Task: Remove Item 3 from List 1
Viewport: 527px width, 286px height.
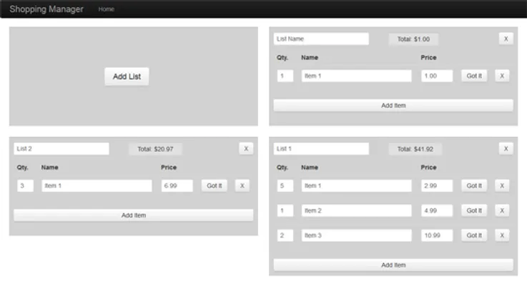Action: (x=502, y=235)
